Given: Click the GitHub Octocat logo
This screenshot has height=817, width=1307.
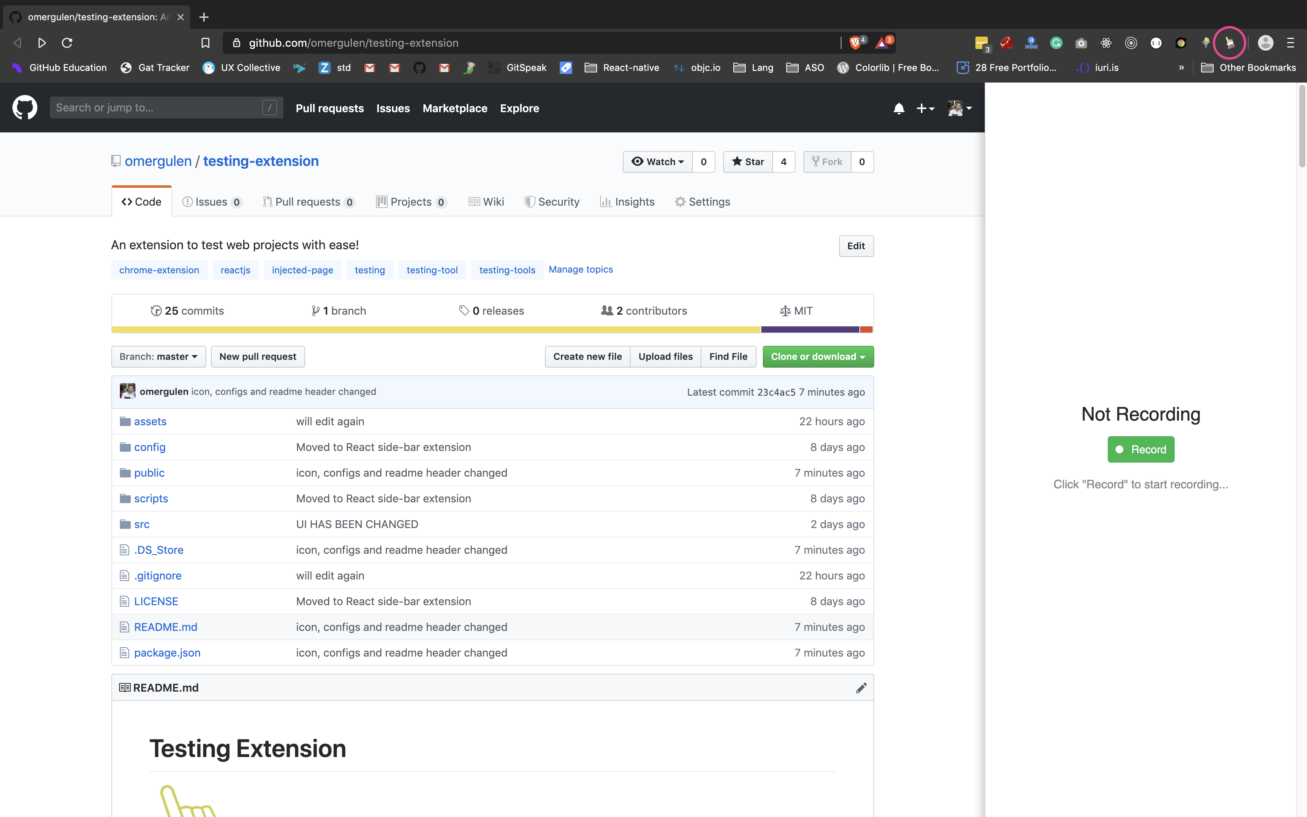Looking at the screenshot, I should pyautogui.click(x=25, y=107).
